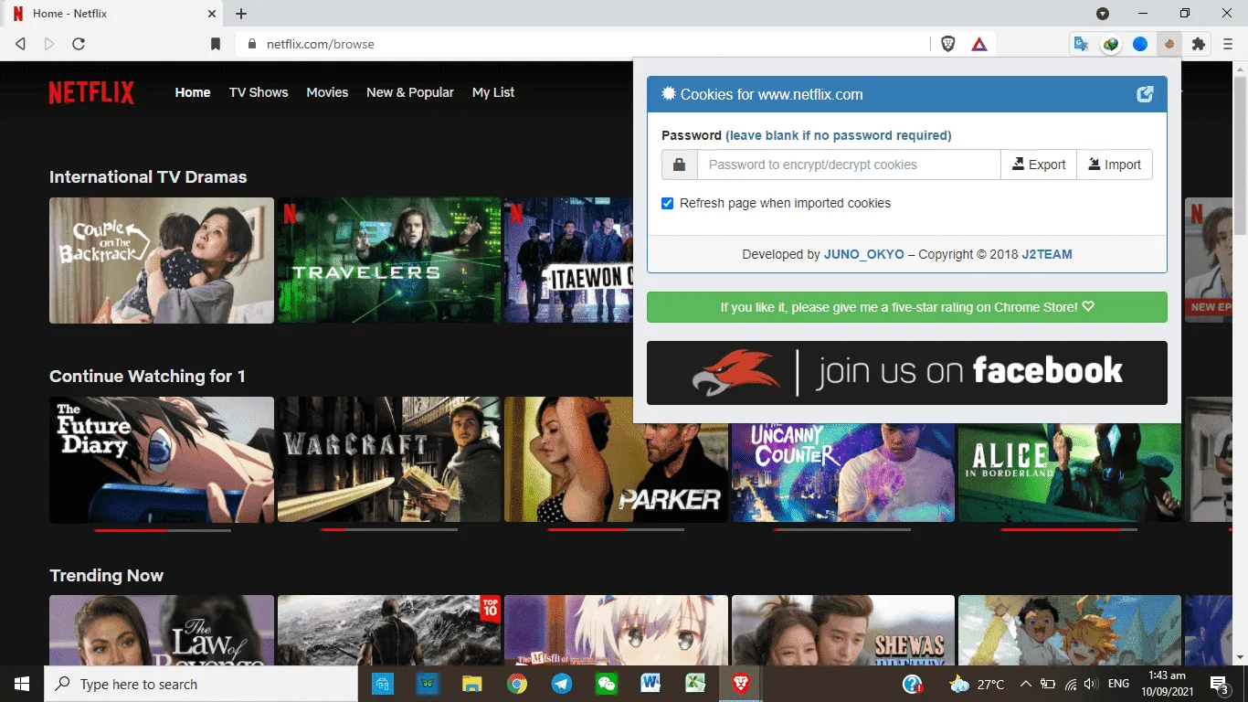
Task: Open My List section
Action: [x=493, y=92]
